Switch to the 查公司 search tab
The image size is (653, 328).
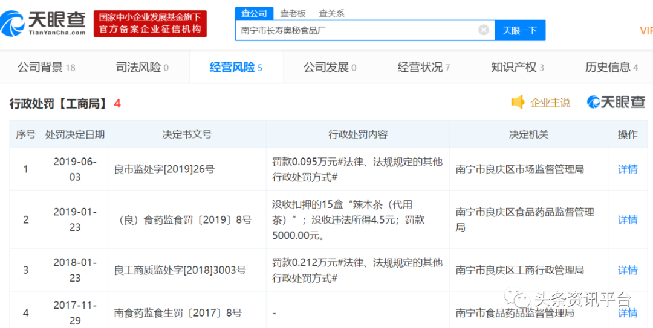(x=254, y=13)
